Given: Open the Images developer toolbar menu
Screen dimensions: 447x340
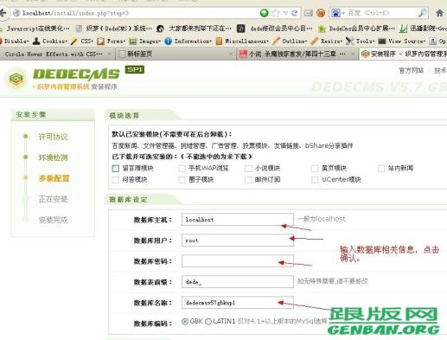Looking at the screenshot, I should click(x=144, y=42).
